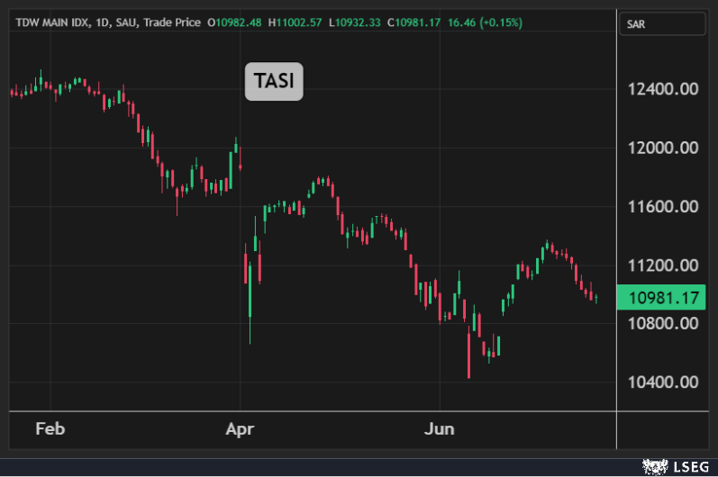Image resolution: width=718 pixels, height=477 pixels.
Task: Click the 11600.00 price axis label
Action: tap(663, 206)
